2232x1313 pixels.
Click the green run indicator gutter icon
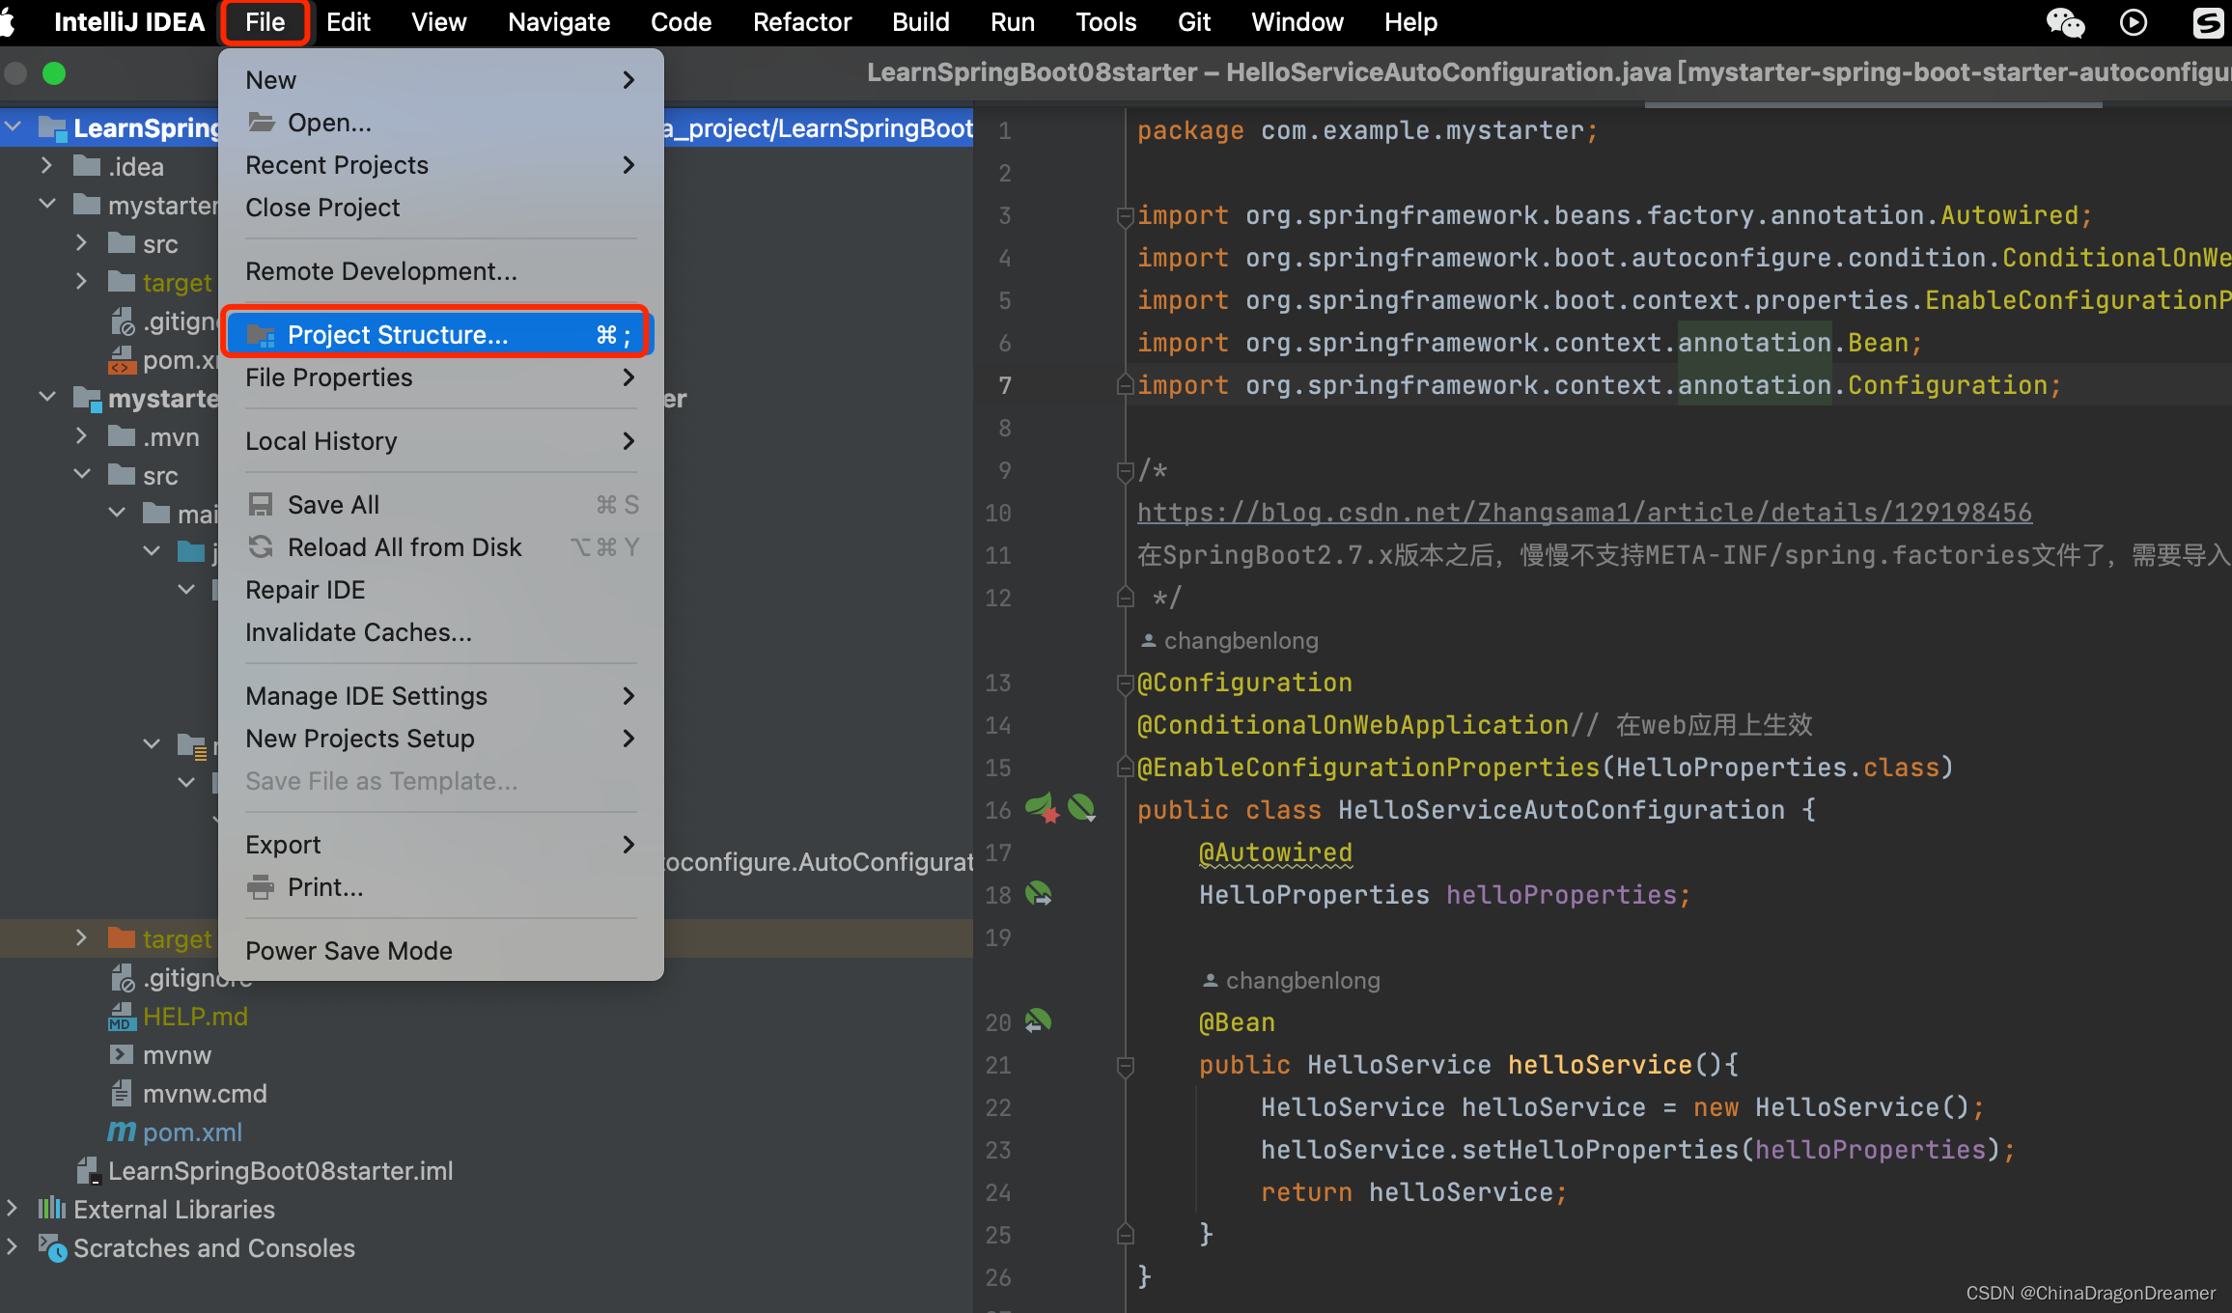[x=1083, y=810]
